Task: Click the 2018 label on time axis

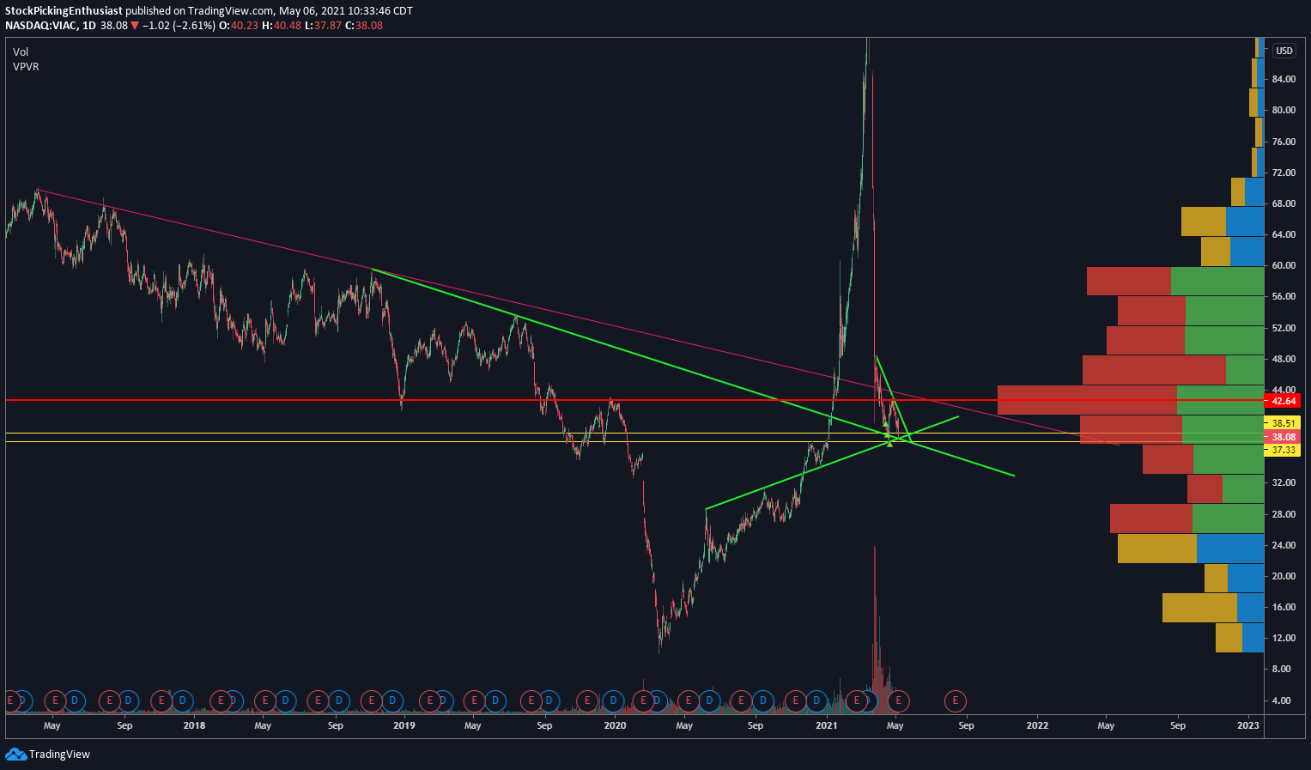Action: point(194,725)
